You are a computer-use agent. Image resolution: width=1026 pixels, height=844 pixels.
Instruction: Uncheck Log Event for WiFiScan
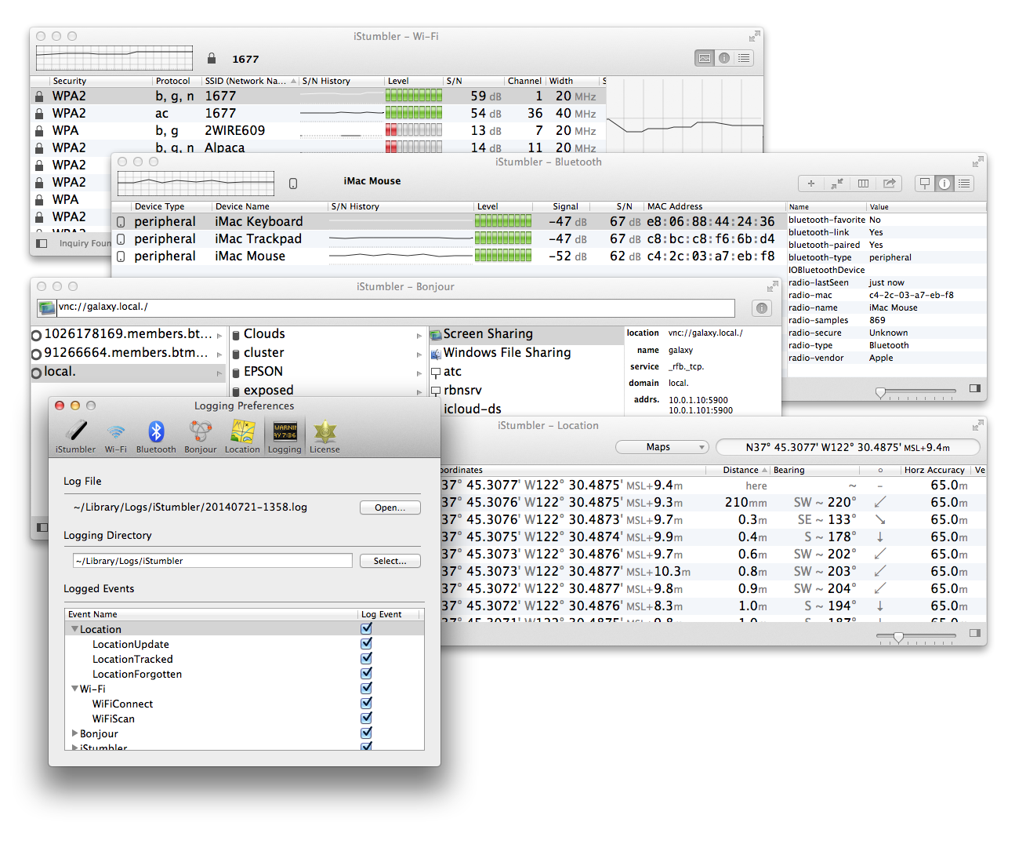pyautogui.click(x=366, y=718)
